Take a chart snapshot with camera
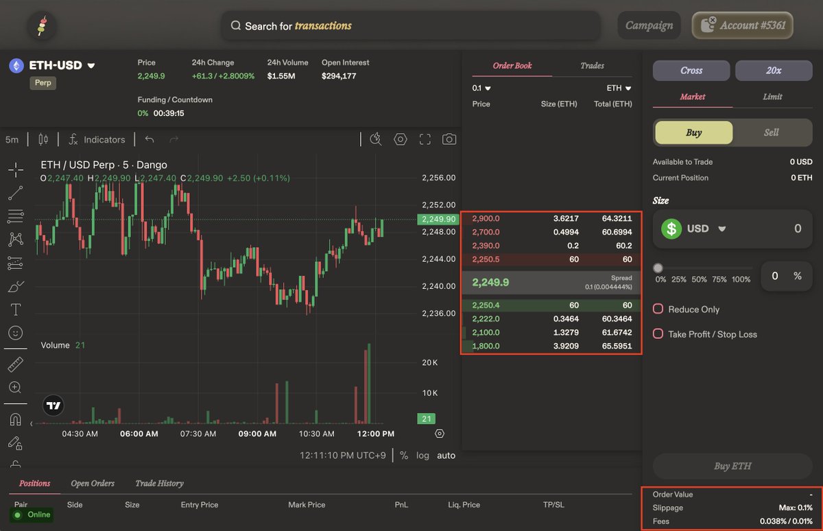823x531 pixels. click(449, 139)
